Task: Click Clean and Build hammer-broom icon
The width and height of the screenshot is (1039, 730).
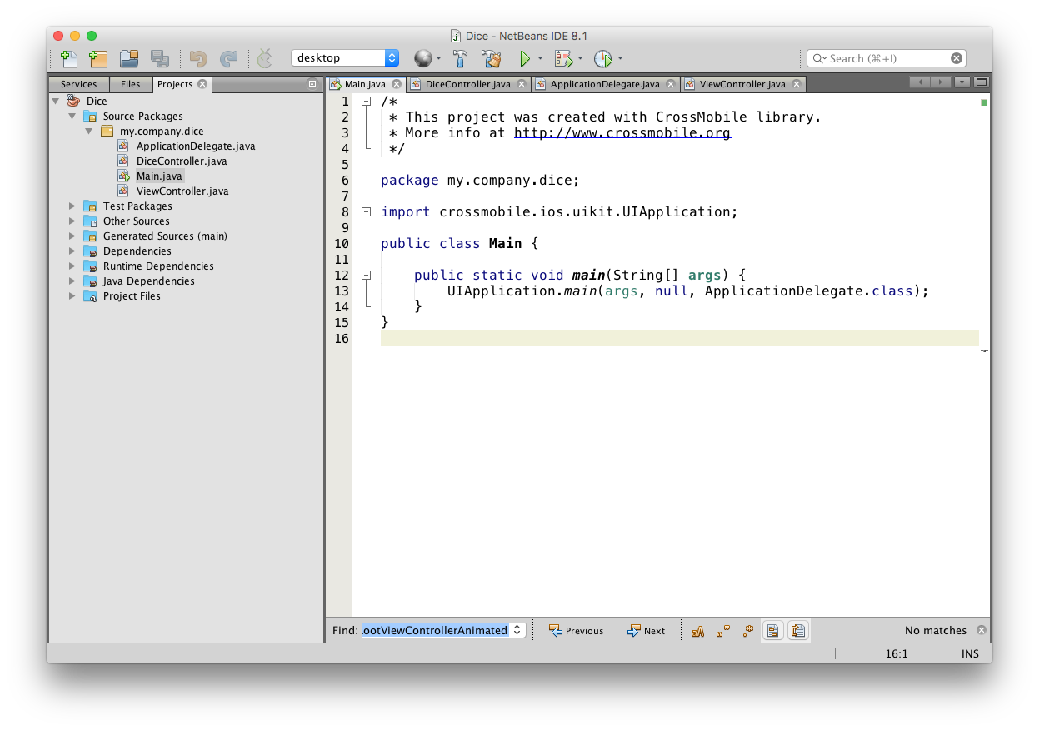Action: pyautogui.click(x=492, y=58)
